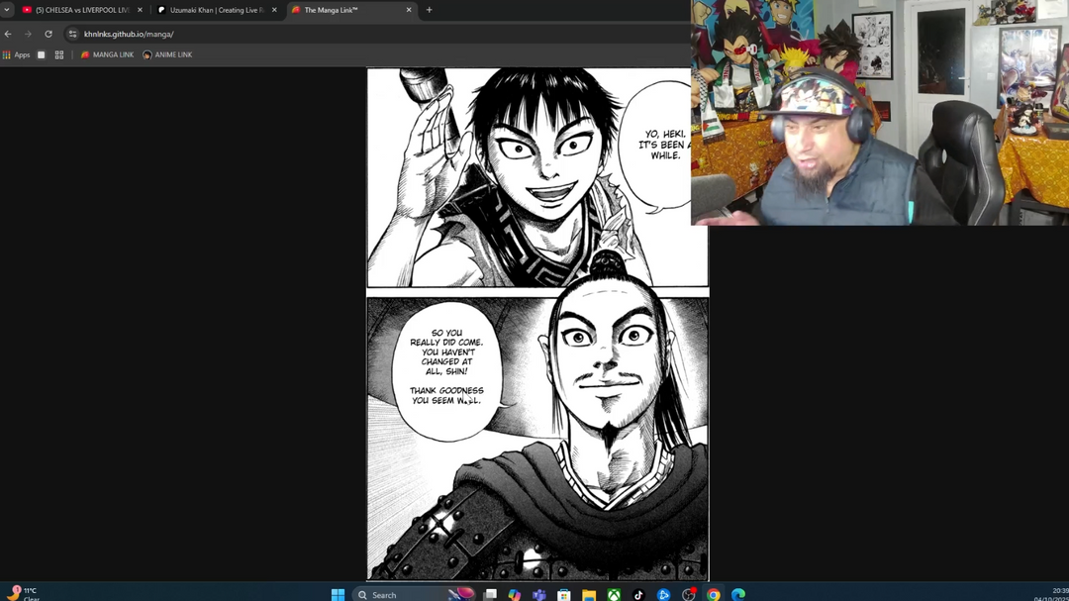Open TikTok from the taskbar
1069x601 pixels.
[638, 594]
